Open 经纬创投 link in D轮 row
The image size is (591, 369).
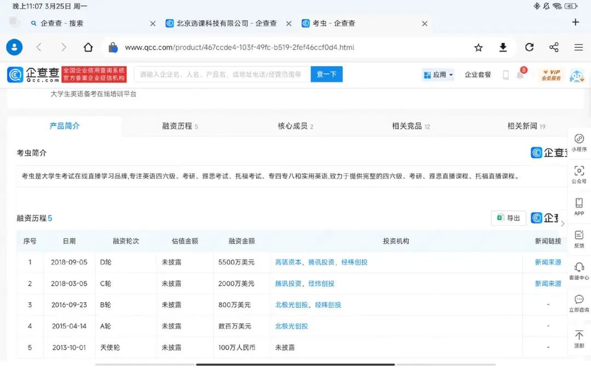[354, 262]
